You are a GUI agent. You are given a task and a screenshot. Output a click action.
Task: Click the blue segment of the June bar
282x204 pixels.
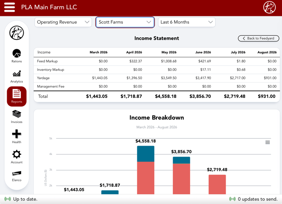tap(181, 160)
